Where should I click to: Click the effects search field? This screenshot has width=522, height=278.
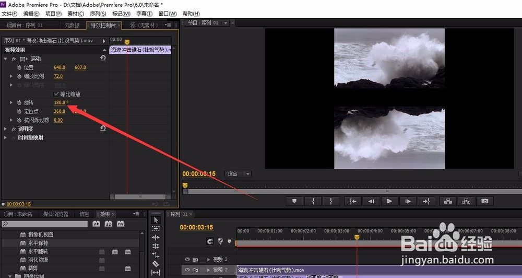44,224
